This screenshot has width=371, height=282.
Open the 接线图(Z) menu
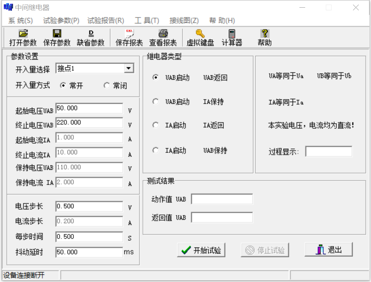pos(184,20)
